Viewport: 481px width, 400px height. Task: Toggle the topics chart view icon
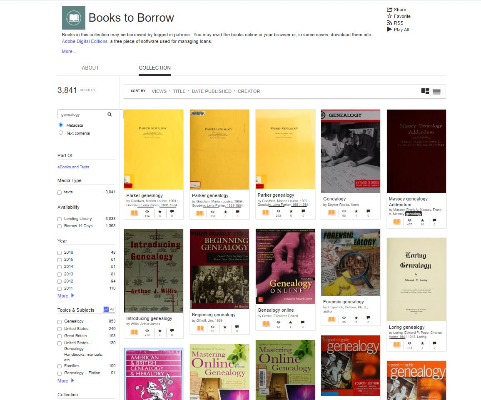tap(106, 309)
